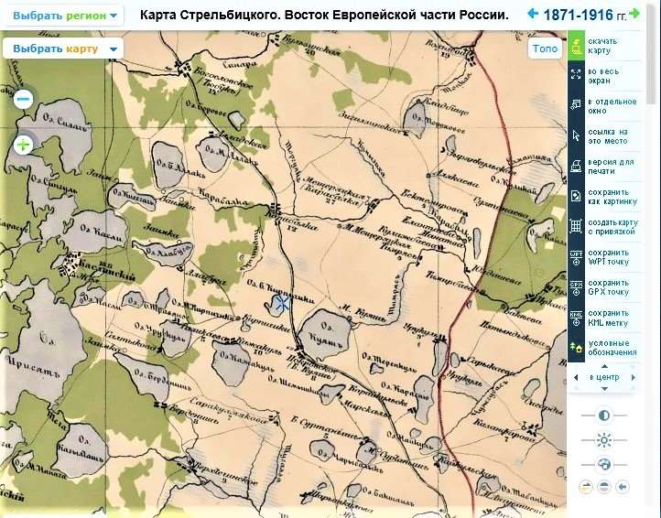Open map legend (условные обозначения)

tap(577, 347)
